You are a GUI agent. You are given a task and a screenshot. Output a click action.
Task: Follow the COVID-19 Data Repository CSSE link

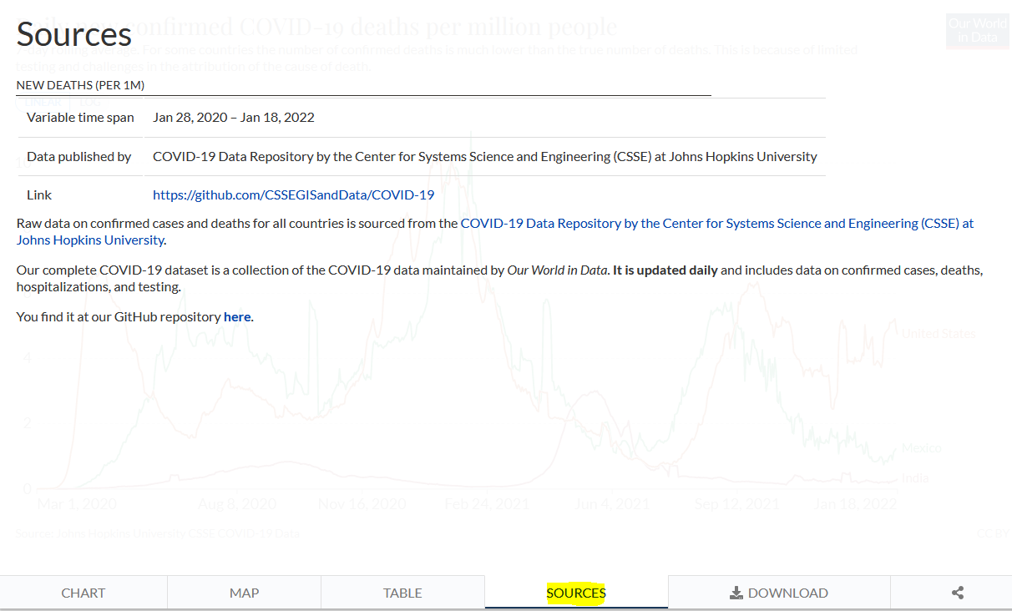click(717, 223)
